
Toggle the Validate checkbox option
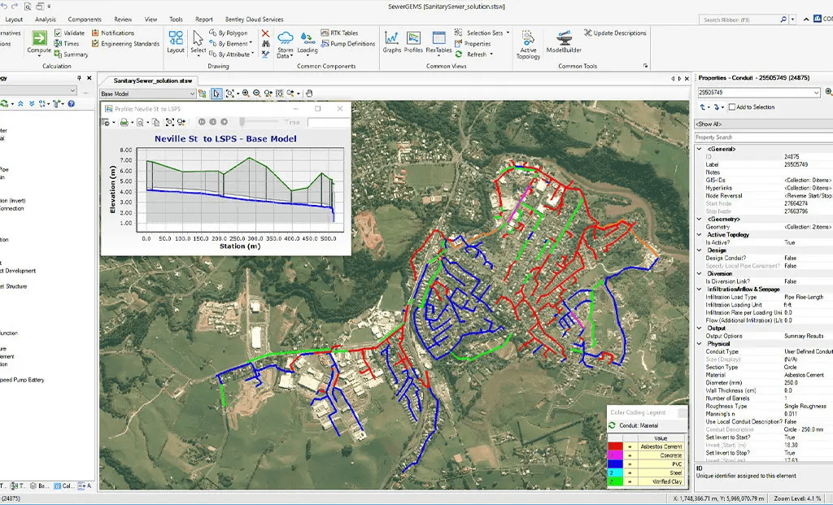(58, 33)
